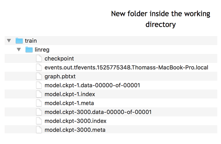Select the checkpoint file row
221x144 pixels.
pos(59,58)
